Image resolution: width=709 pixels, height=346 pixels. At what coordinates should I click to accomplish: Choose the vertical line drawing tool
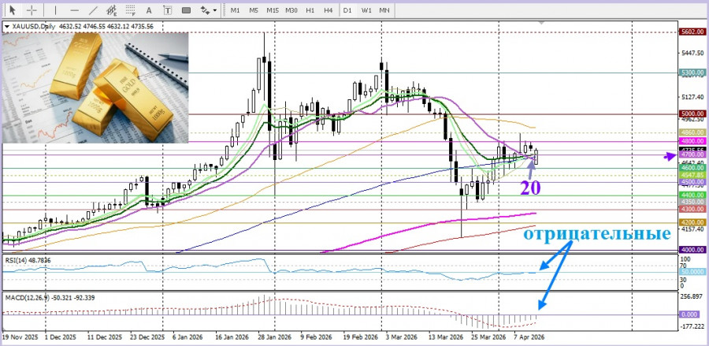pyautogui.click(x=56, y=9)
